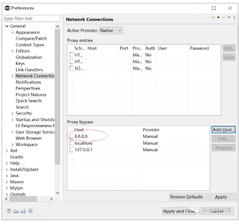Click the Eclipse Preferences window icon
239x224 pixels.
click(7, 8)
